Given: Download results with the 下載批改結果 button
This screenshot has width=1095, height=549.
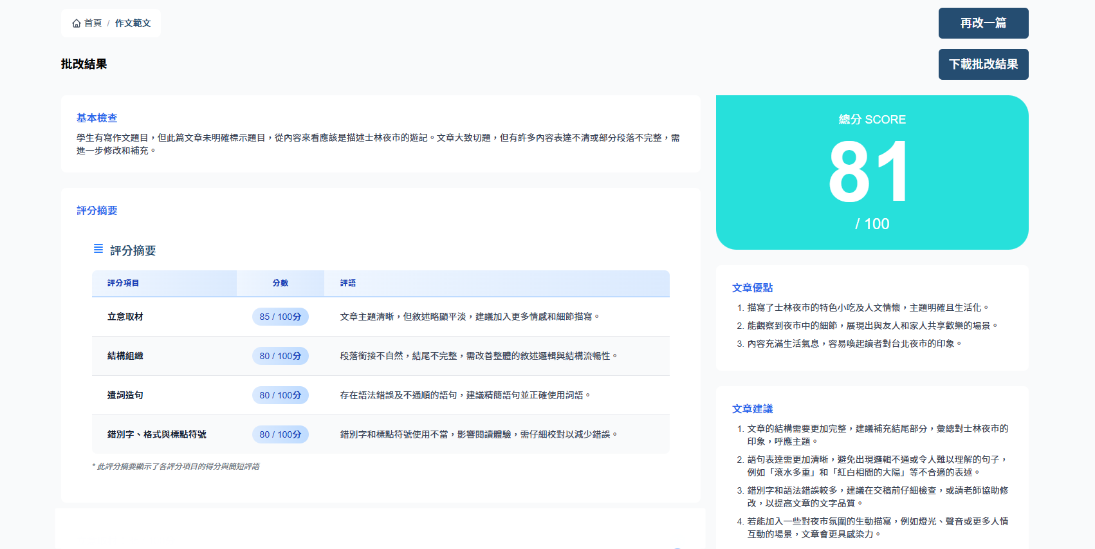Looking at the screenshot, I should (983, 64).
